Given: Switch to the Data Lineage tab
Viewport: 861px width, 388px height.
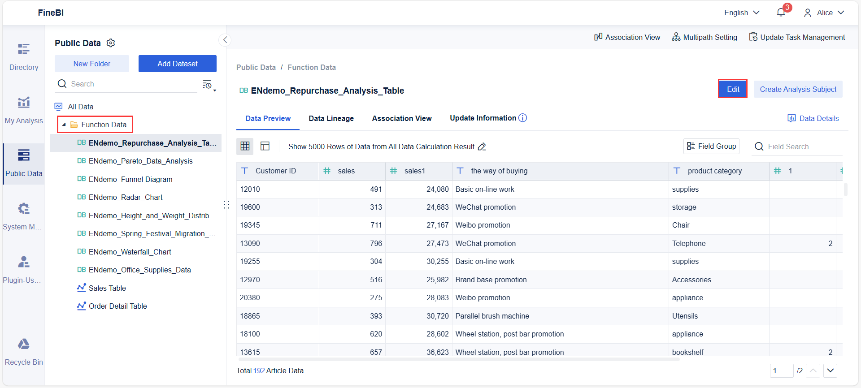Looking at the screenshot, I should point(331,118).
